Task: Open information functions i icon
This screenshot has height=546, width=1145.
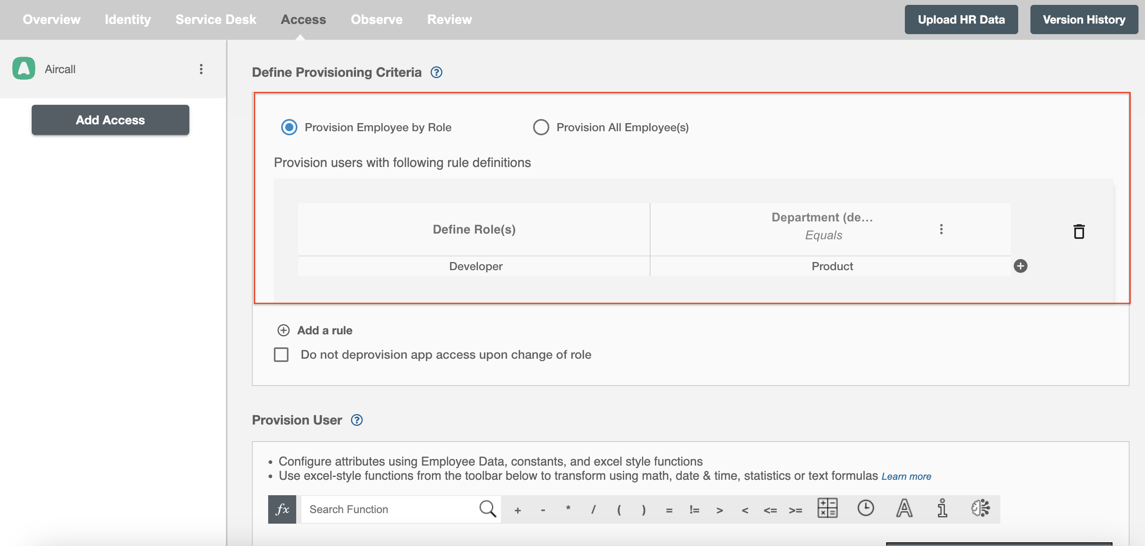Action: pyautogui.click(x=942, y=508)
